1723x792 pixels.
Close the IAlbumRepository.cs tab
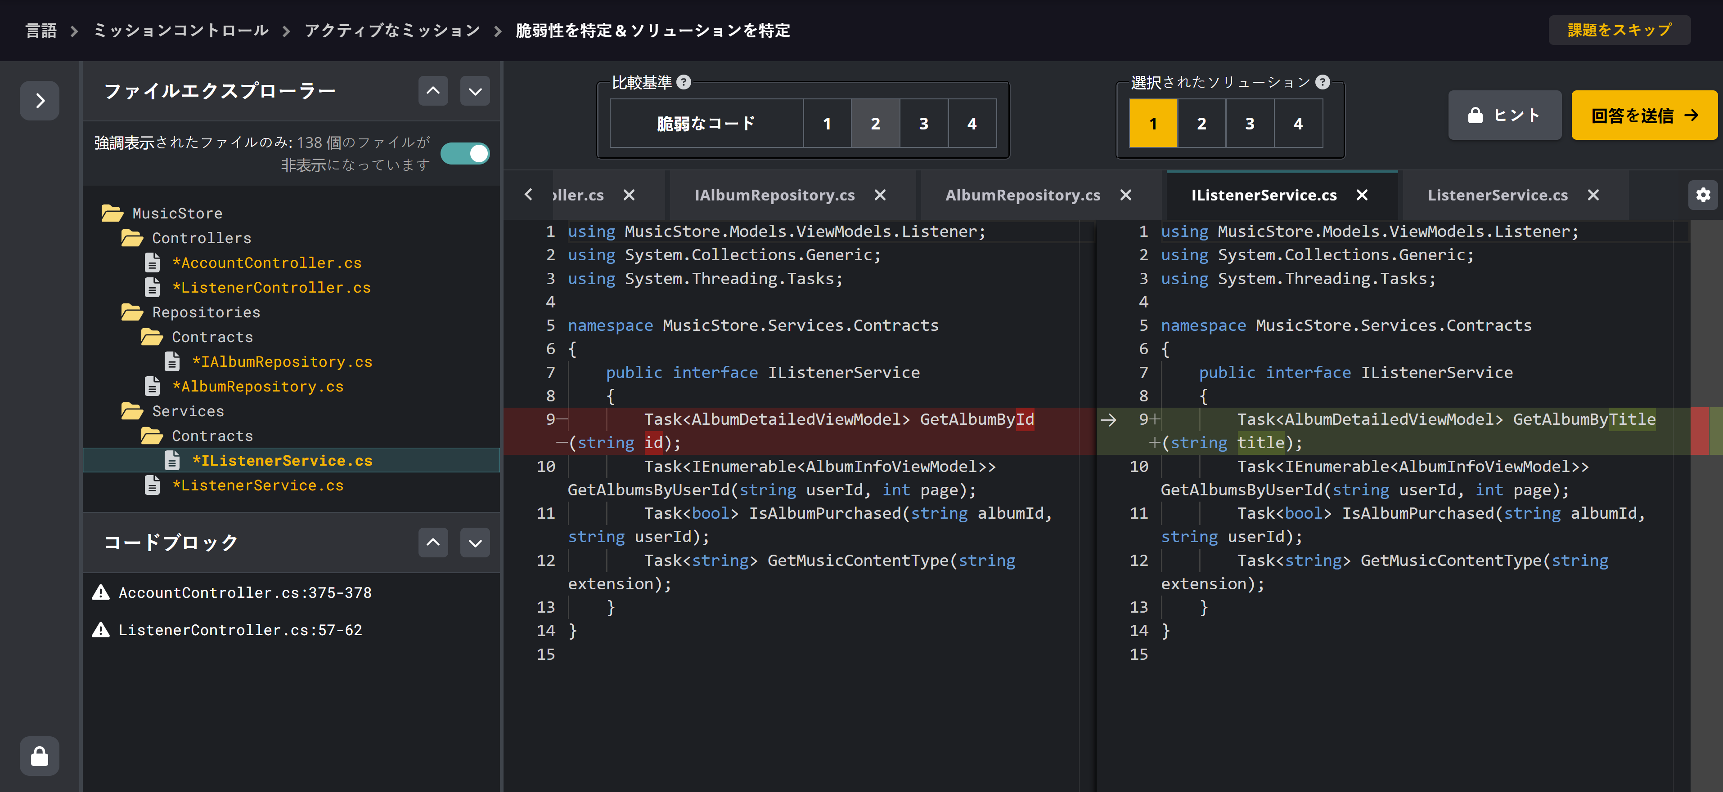pos(880,195)
